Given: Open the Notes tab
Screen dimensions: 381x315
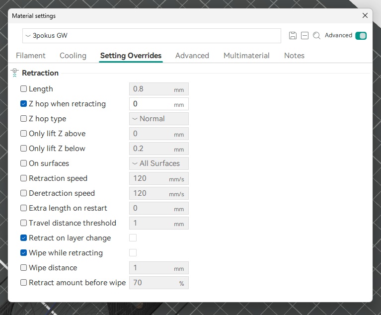Looking at the screenshot, I should (294, 56).
